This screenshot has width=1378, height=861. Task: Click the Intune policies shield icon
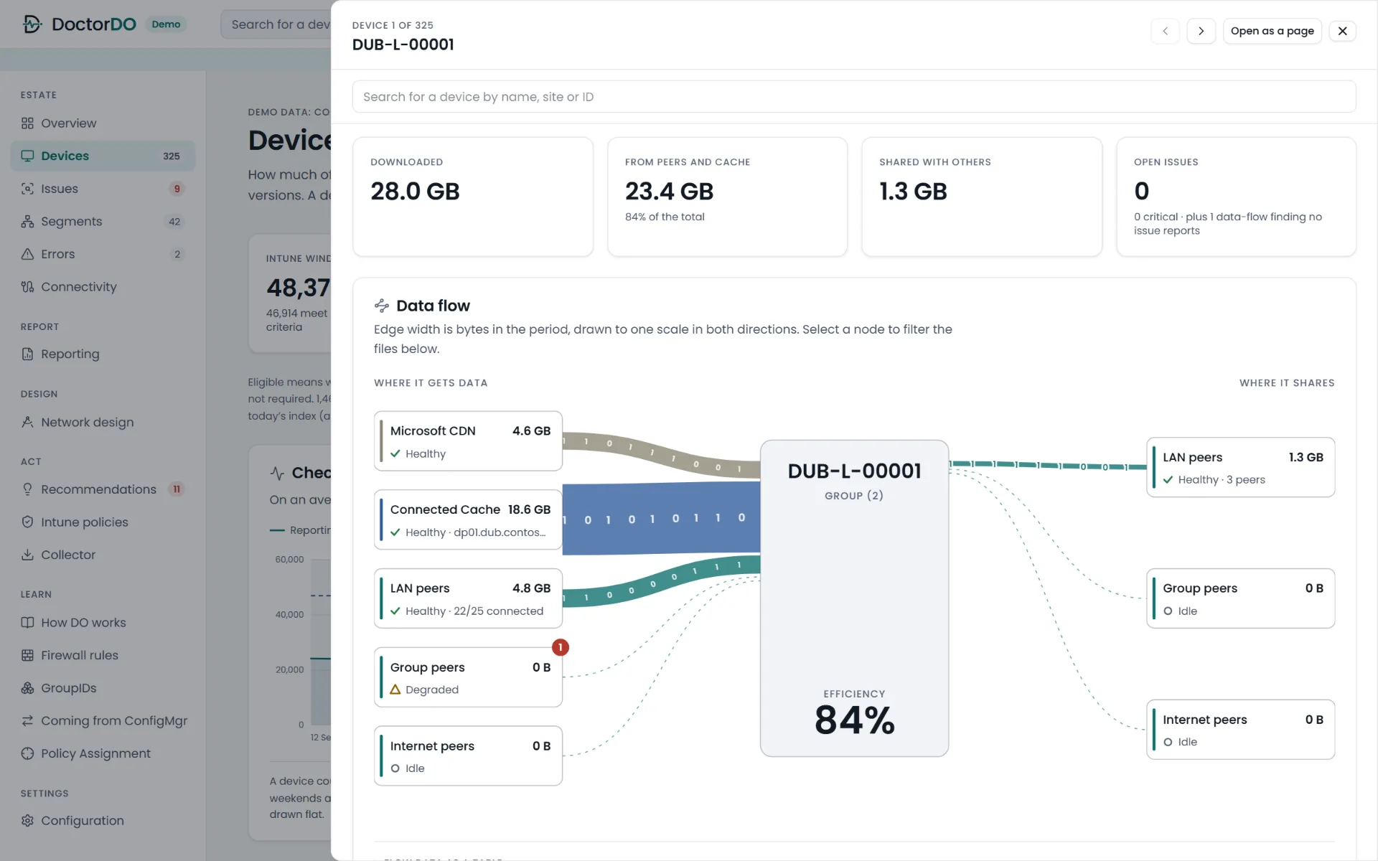27,522
